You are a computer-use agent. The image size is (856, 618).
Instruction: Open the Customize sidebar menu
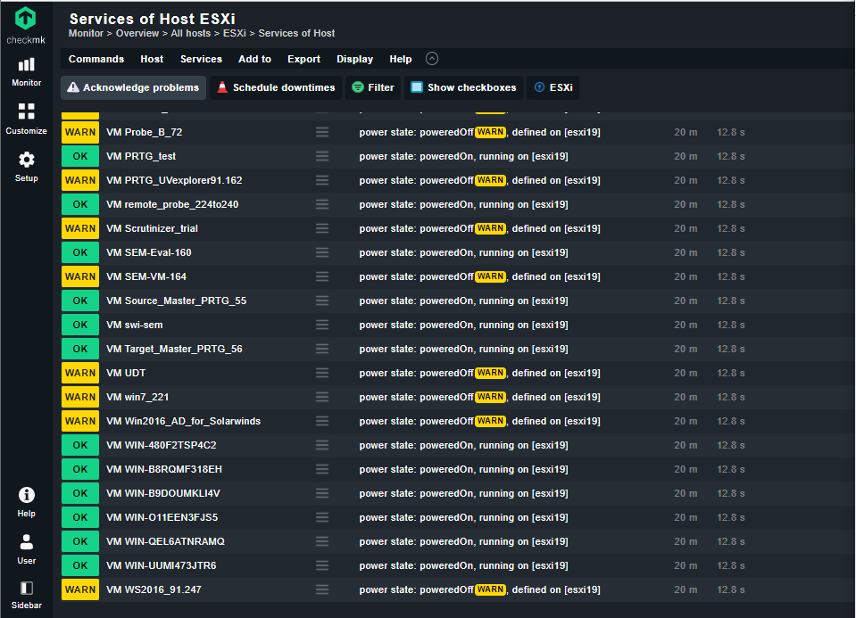click(26, 119)
